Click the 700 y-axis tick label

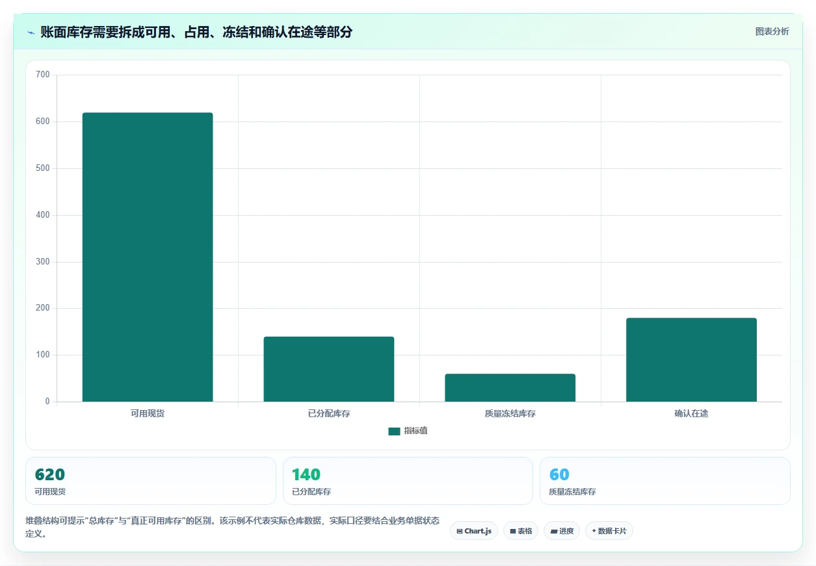pyautogui.click(x=43, y=75)
